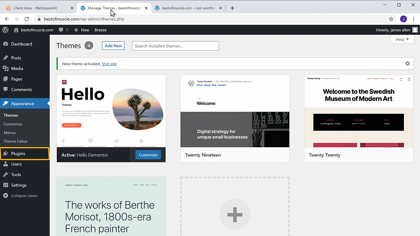Open the Menus submenu link
The width and height of the screenshot is (420, 236).
(10, 133)
